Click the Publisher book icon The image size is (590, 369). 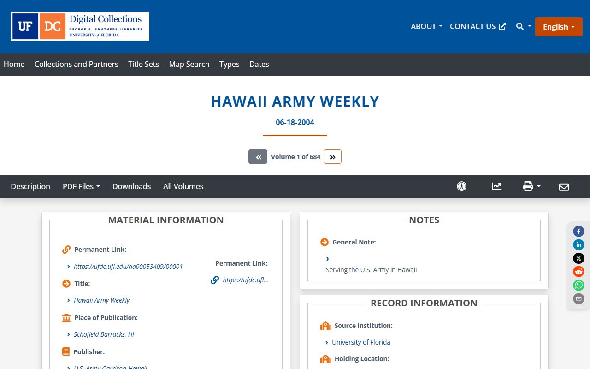(x=66, y=352)
